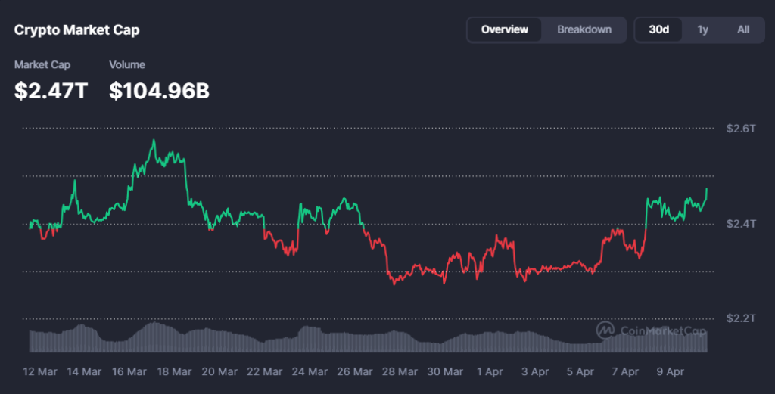Switch chart range to 1y
The width and height of the screenshot is (775, 394).
point(703,29)
